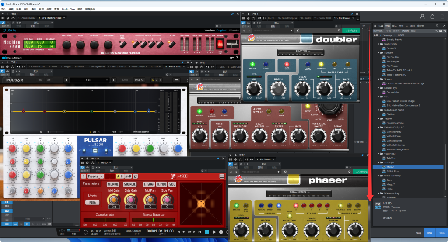Open MSED question mark help icon
Image resolution: width=448 pixels, height=242 pixels.
click(84, 176)
